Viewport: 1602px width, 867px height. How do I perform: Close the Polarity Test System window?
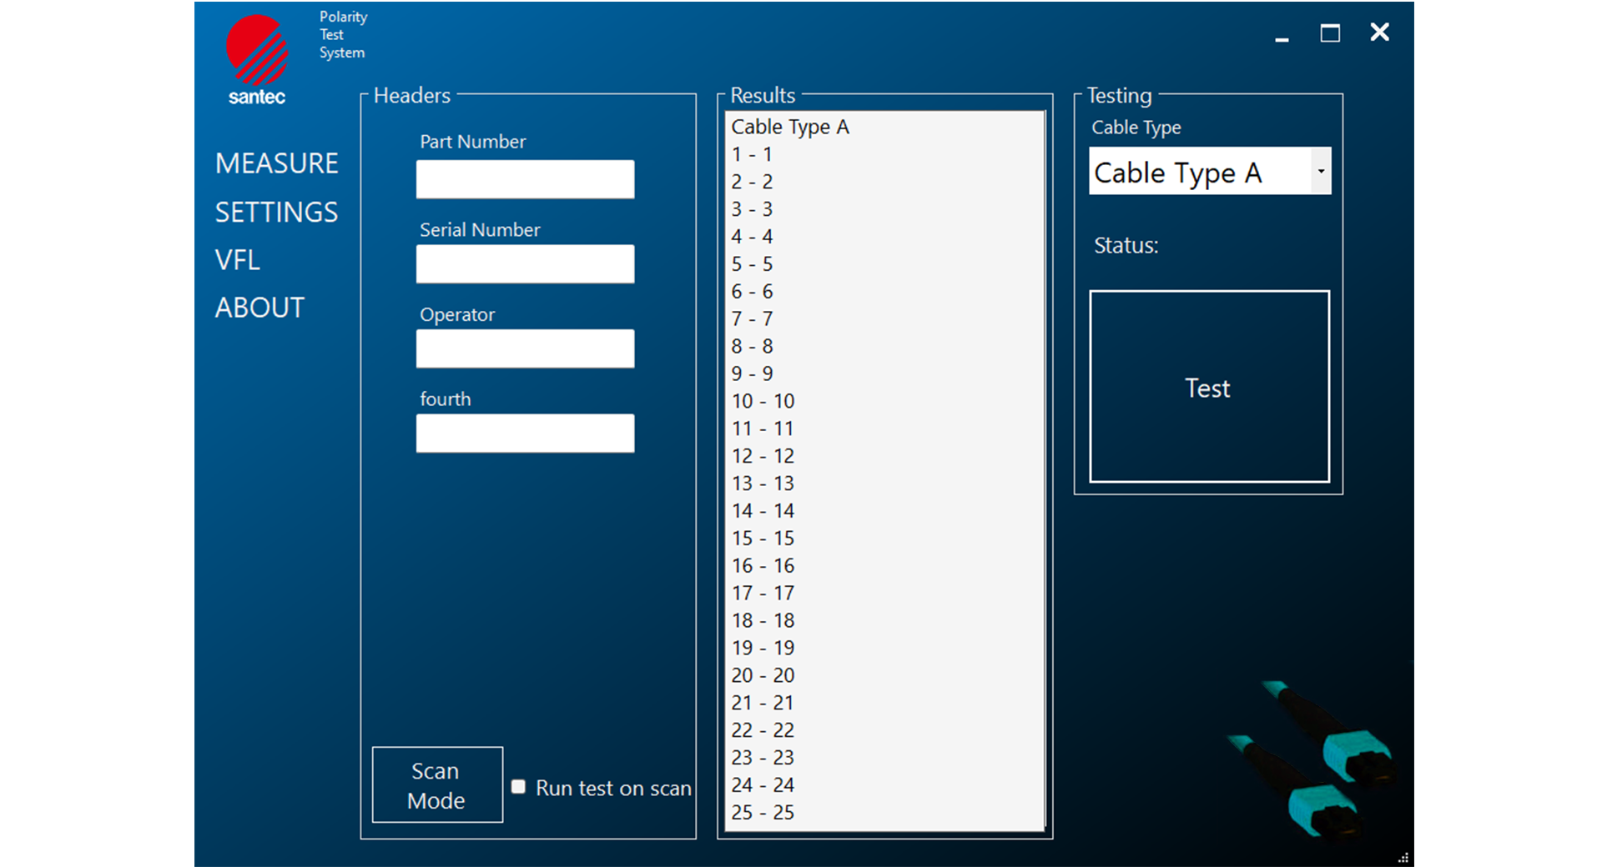click(1379, 33)
